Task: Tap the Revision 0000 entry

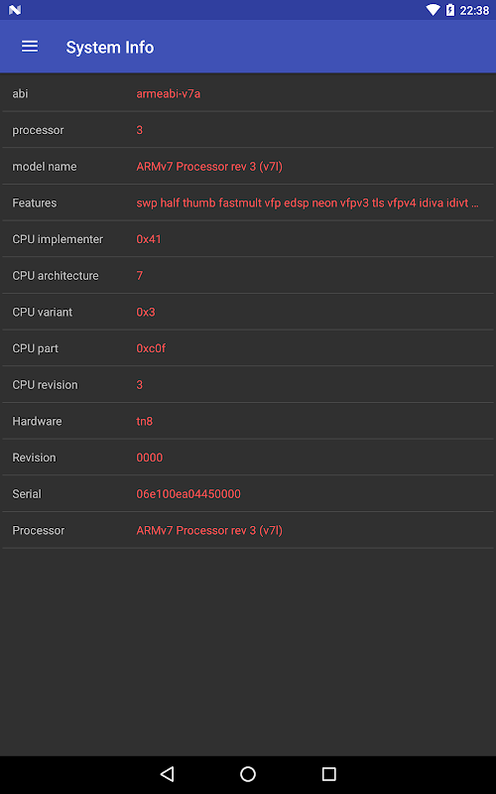Action: click(x=248, y=458)
